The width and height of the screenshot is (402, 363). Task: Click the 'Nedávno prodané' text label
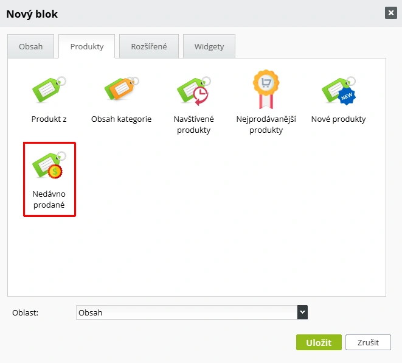(x=49, y=200)
